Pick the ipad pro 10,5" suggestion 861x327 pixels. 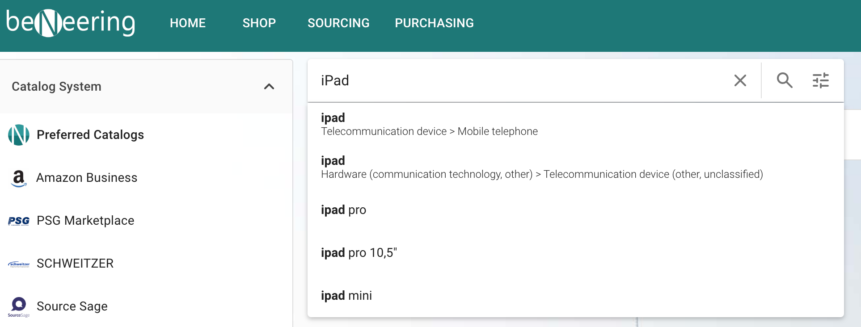pyautogui.click(x=359, y=253)
